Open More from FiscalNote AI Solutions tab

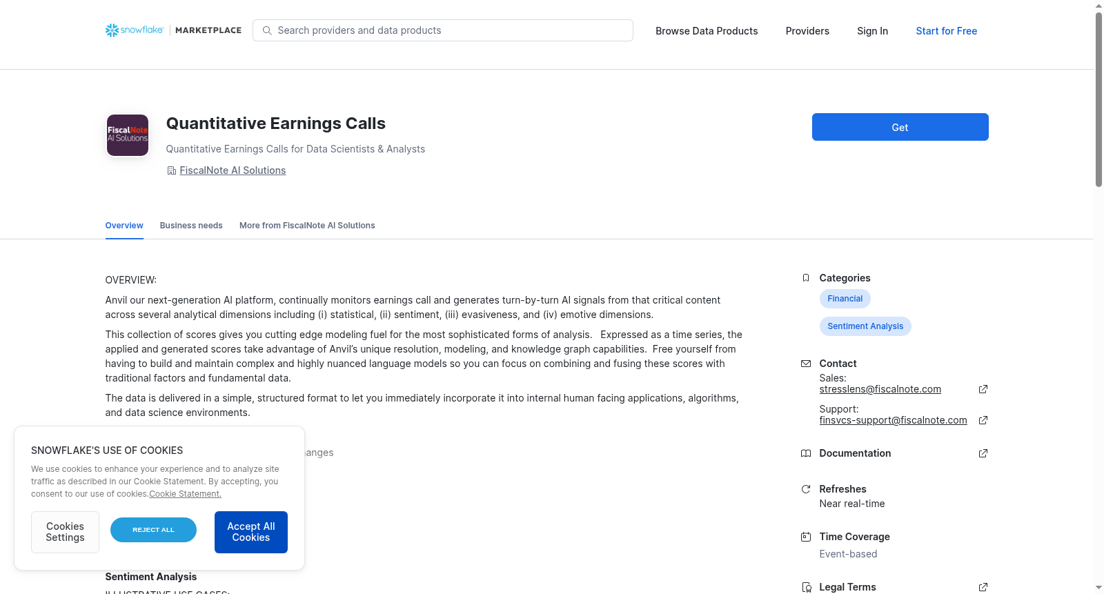point(307,226)
